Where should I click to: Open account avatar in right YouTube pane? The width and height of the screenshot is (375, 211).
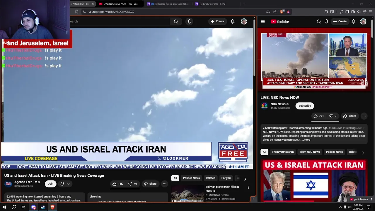click(363, 21)
